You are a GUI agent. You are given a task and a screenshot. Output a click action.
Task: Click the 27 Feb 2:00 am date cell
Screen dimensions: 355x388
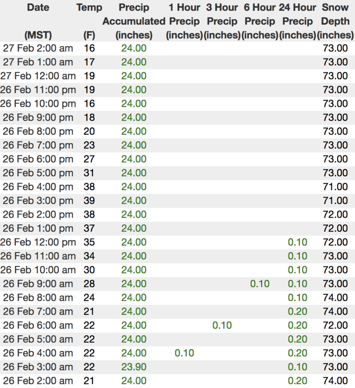tap(38, 48)
